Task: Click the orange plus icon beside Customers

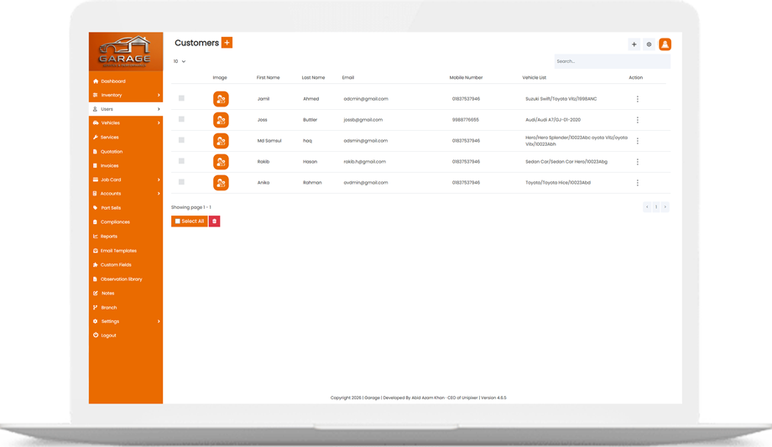Action: [227, 43]
